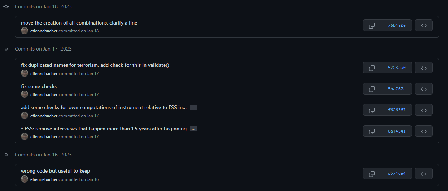Open commit hash link 5ba767c
Screen dimensions: 448x191
click(x=397, y=89)
